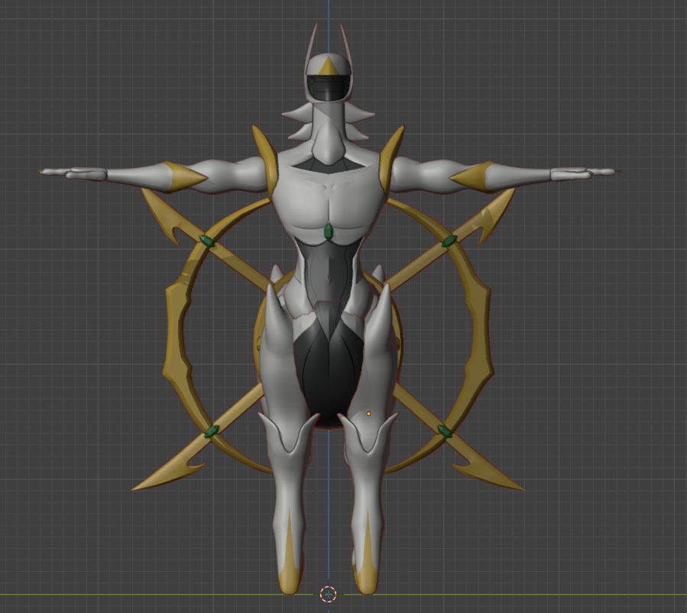This screenshot has width=687, height=613.
Task: Select the upper-right green gem on the ring
Action: (x=449, y=241)
